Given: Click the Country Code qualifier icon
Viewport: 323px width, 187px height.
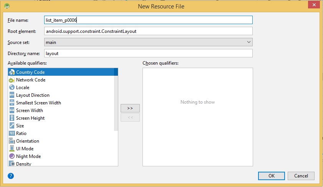Looking at the screenshot, I should pos(12,72).
